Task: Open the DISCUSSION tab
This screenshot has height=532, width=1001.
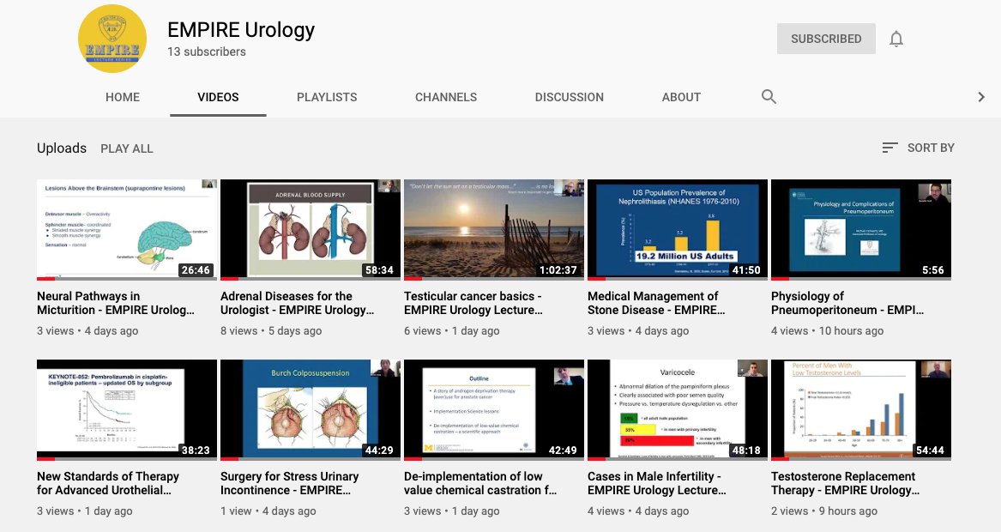Action: 570,97
